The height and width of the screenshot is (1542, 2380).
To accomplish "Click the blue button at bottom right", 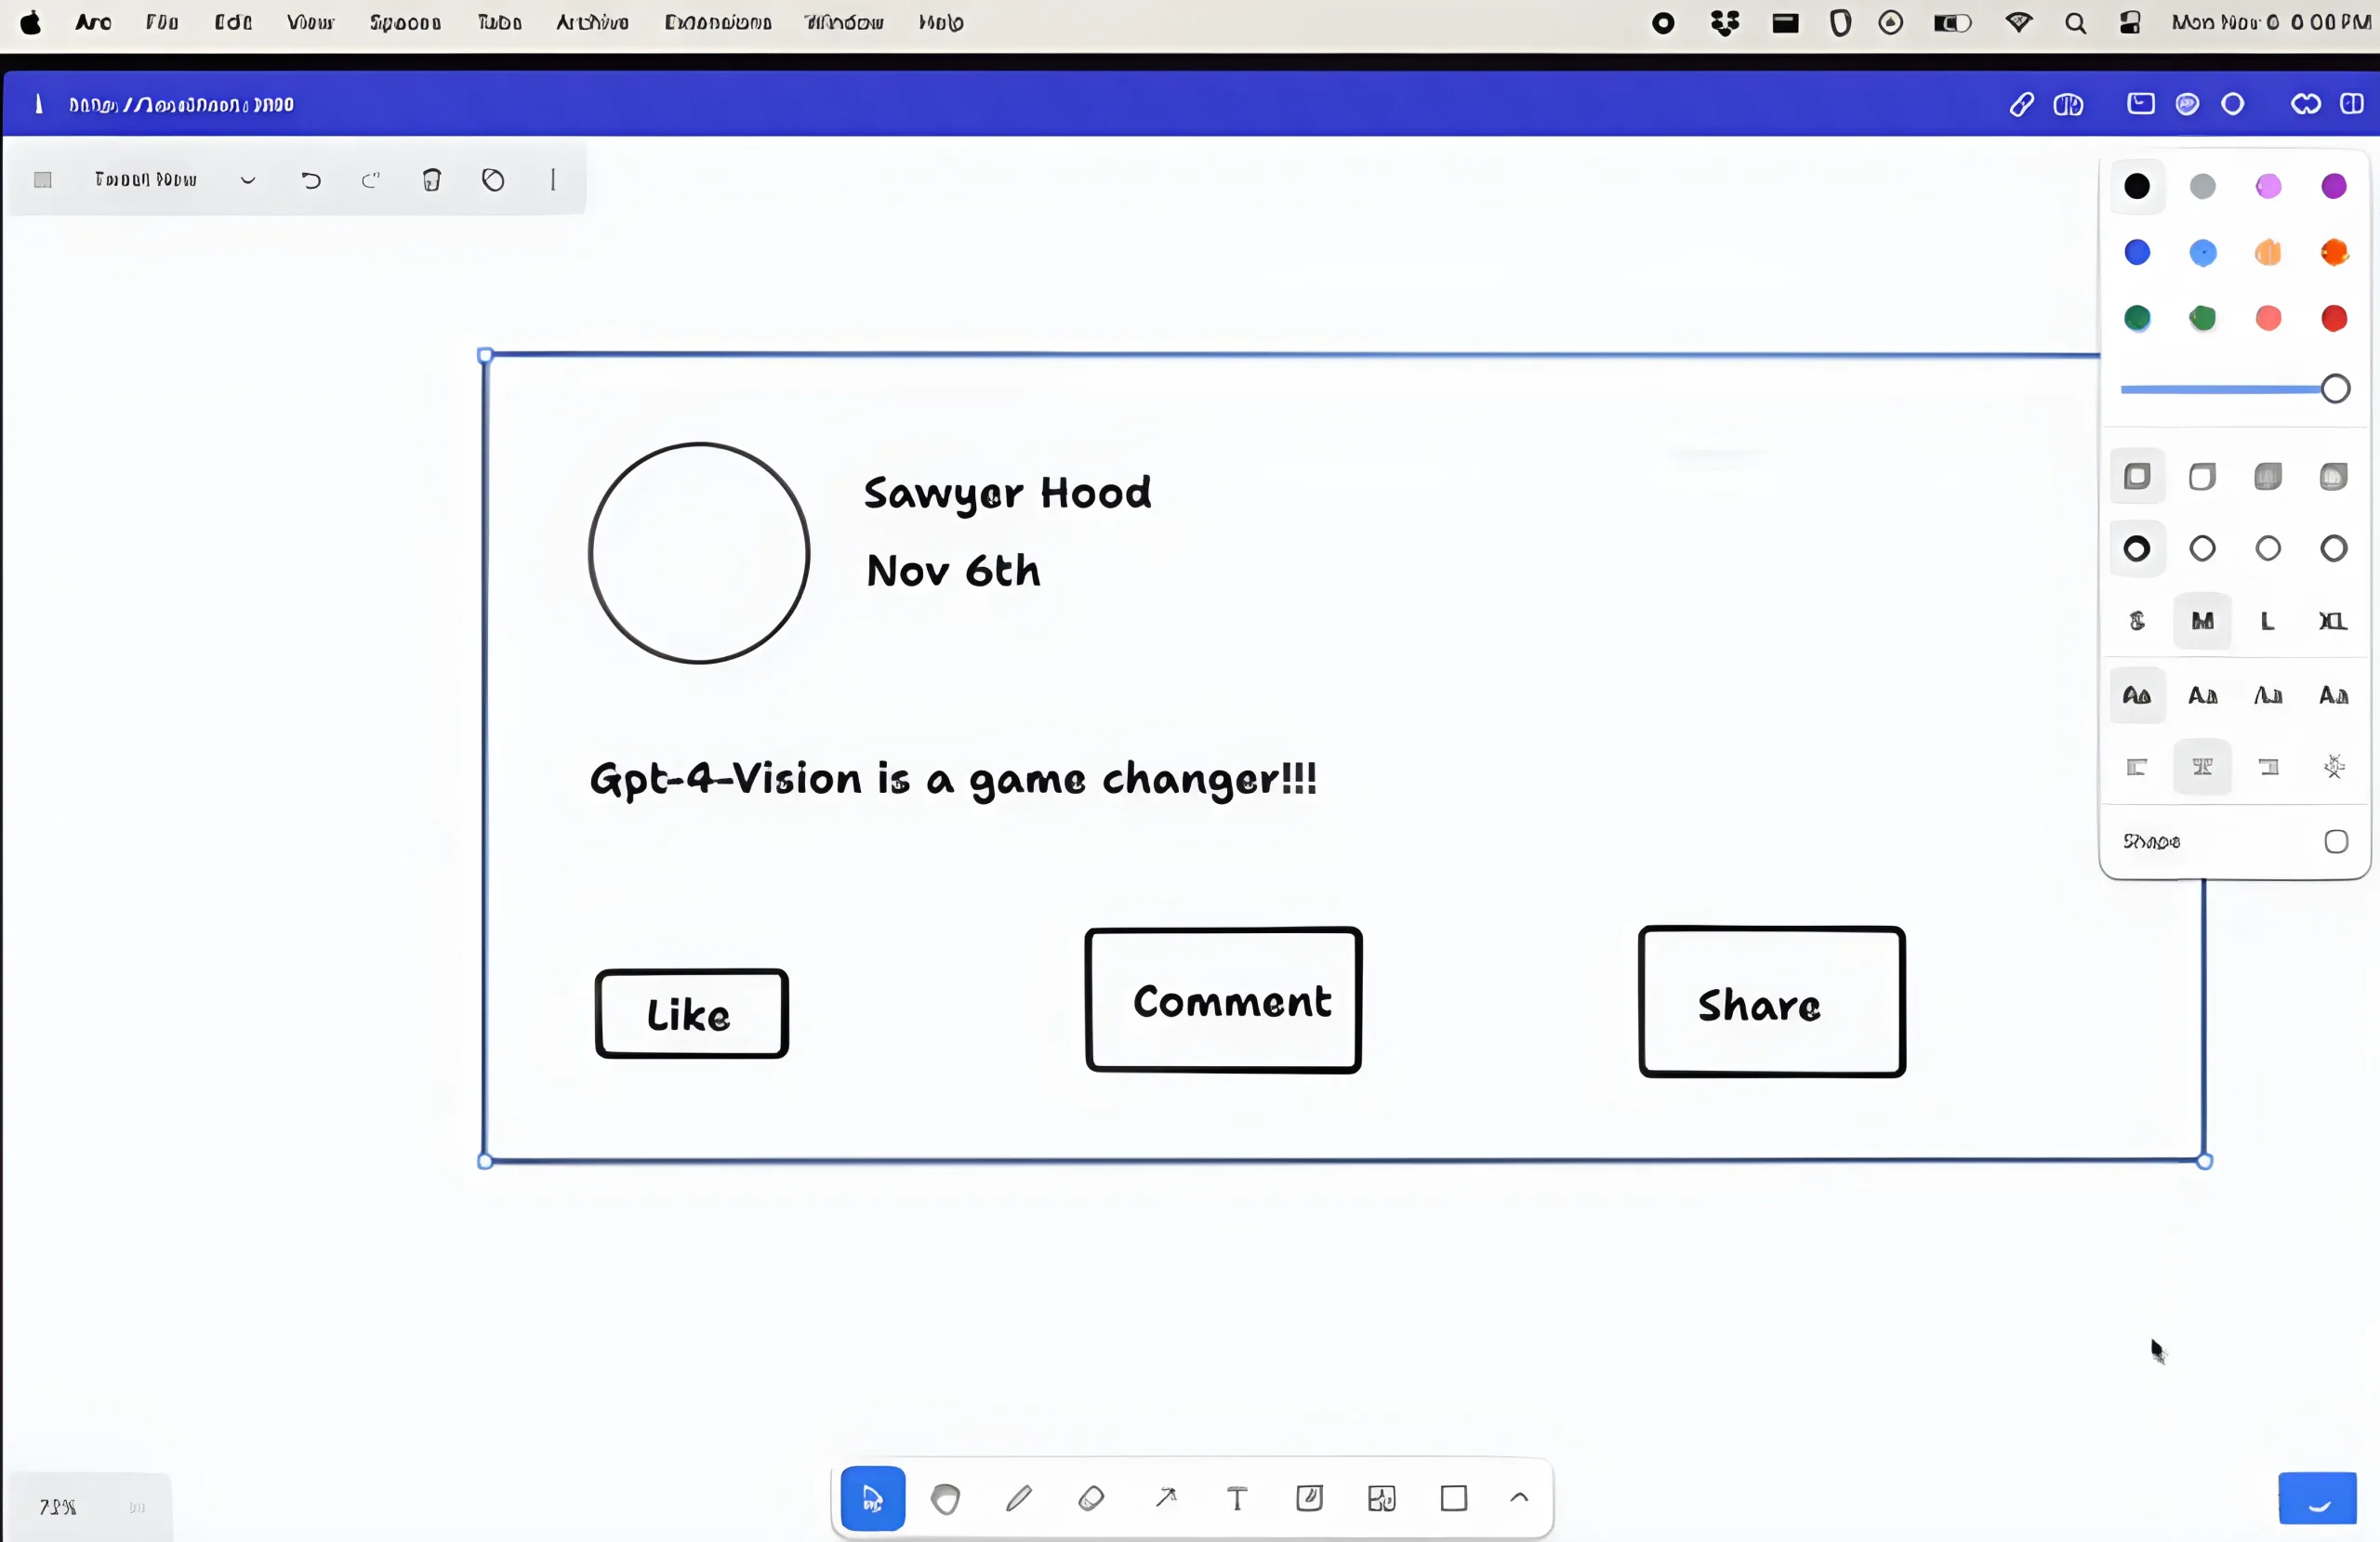I will [x=2316, y=1498].
